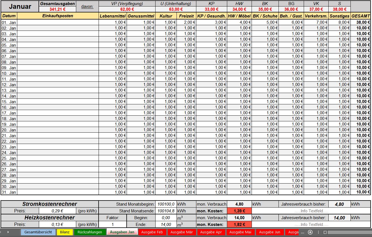The height and width of the screenshot is (237, 372).
Task: Go to the Rückzahlungen sheet tab
Action: 90,232
